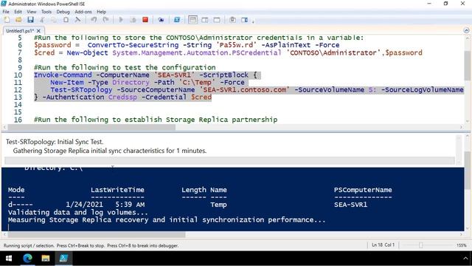Click the Copy icon in the toolbar

coord(54,20)
